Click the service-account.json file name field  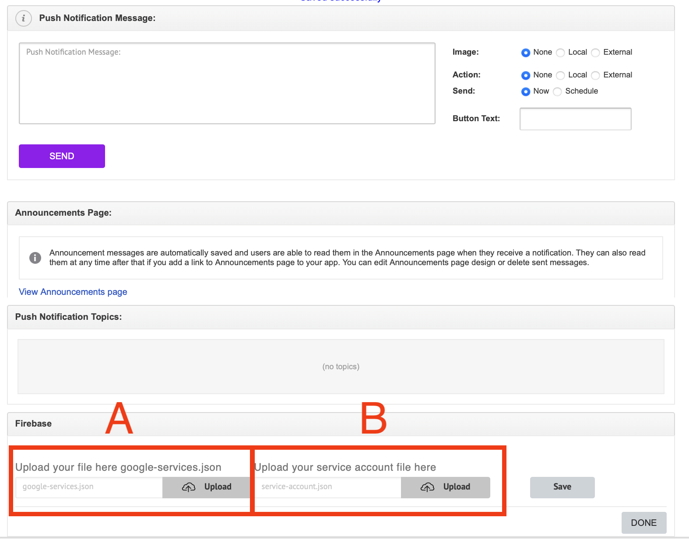(x=328, y=487)
